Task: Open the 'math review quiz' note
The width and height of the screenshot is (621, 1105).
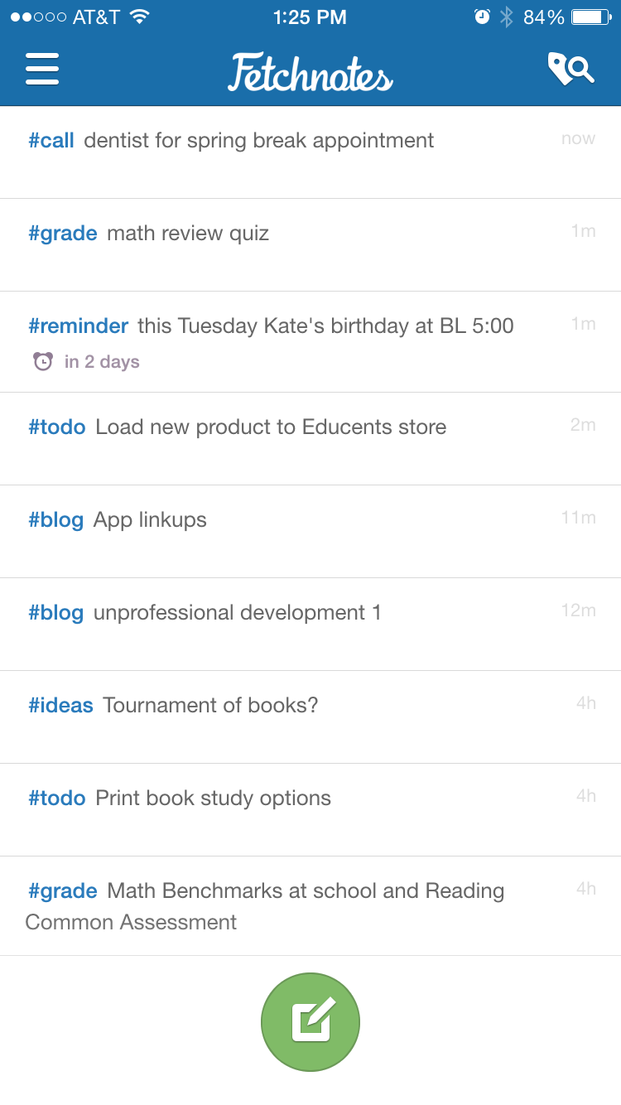Action: pyautogui.click(x=310, y=245)
